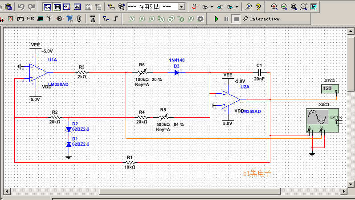Place an advanced peripherals component

[x=40, y=19]
